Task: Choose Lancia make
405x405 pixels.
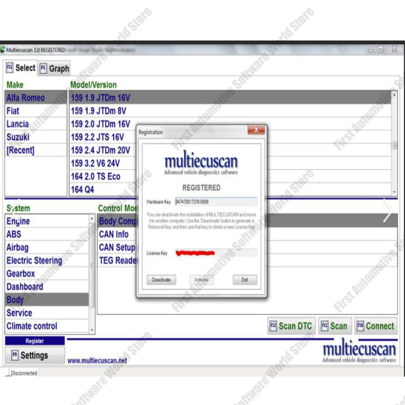Action: tap(36, 124)
